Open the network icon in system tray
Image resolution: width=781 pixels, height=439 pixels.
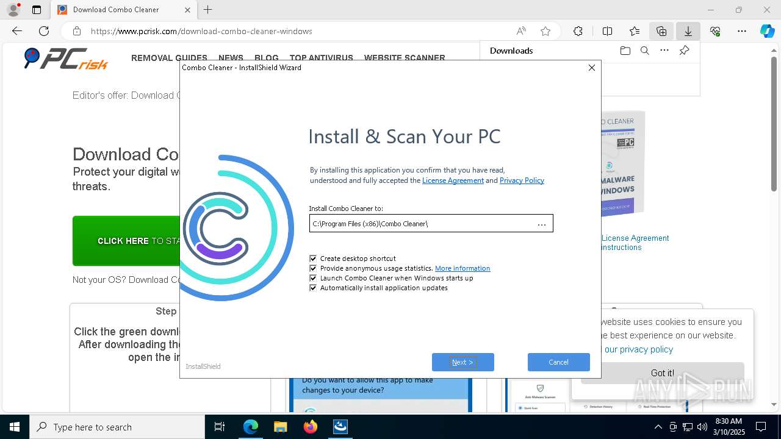click(x=688, y=427)
